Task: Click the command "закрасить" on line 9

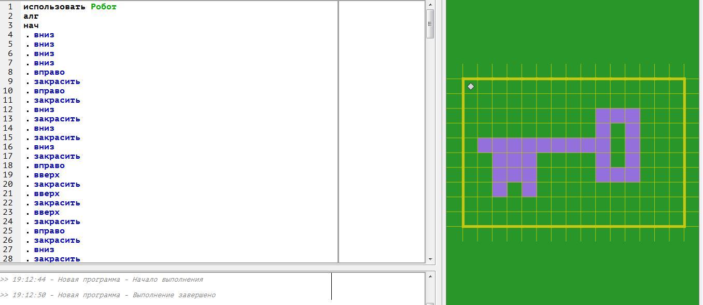Action: (x=57, y=81)
